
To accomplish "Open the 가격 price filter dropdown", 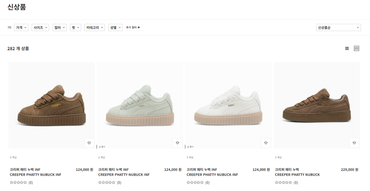I will [21, 27].
